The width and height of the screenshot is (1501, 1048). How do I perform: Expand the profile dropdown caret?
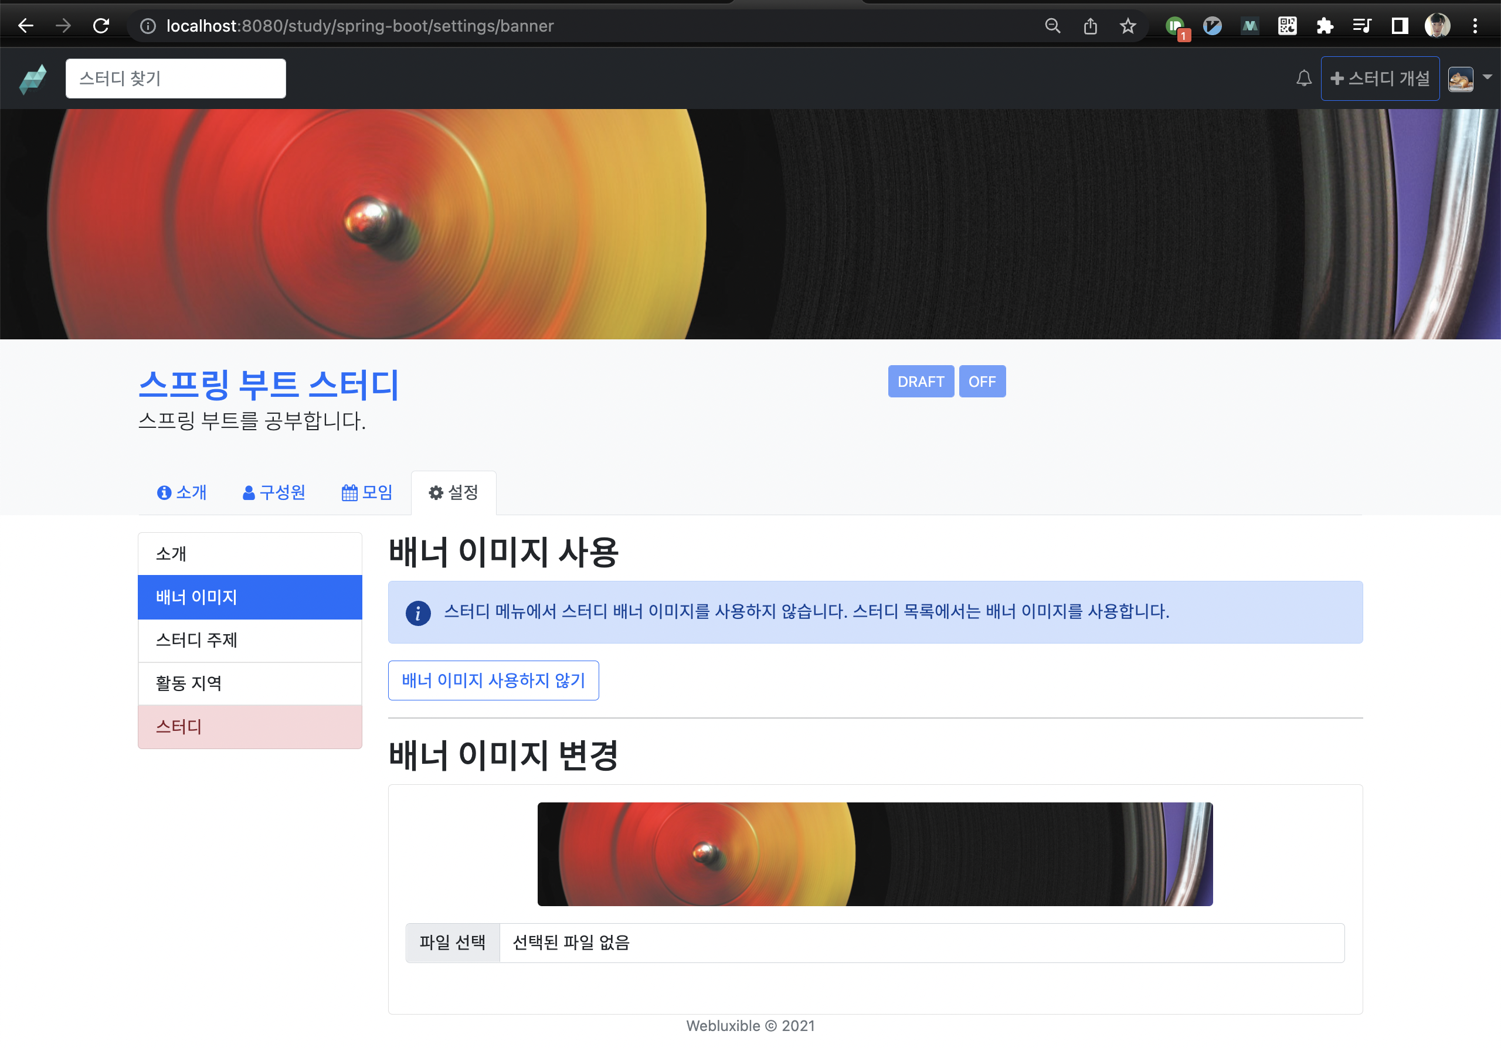point(1488,77)
